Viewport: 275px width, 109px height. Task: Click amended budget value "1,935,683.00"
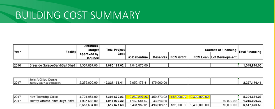tap(89, 101)
